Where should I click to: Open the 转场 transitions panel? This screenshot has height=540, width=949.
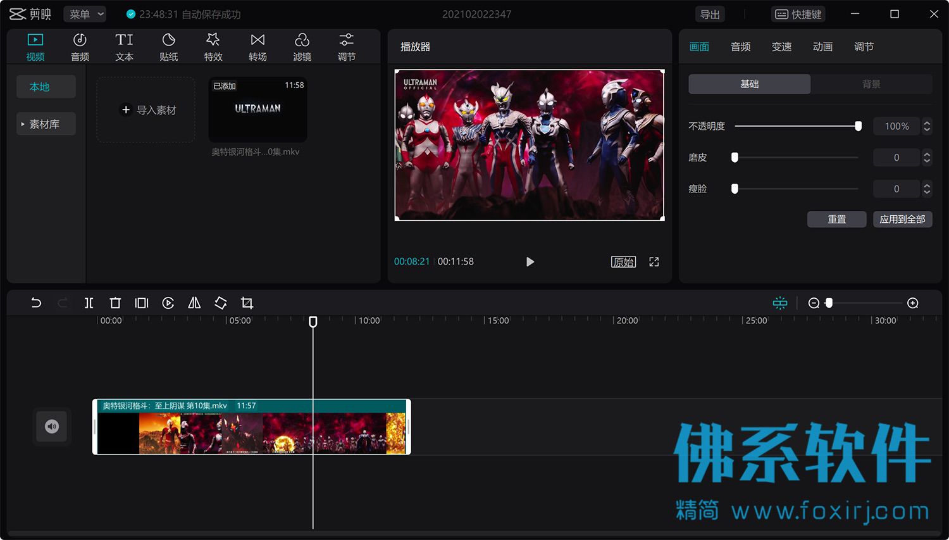point(257,47)
